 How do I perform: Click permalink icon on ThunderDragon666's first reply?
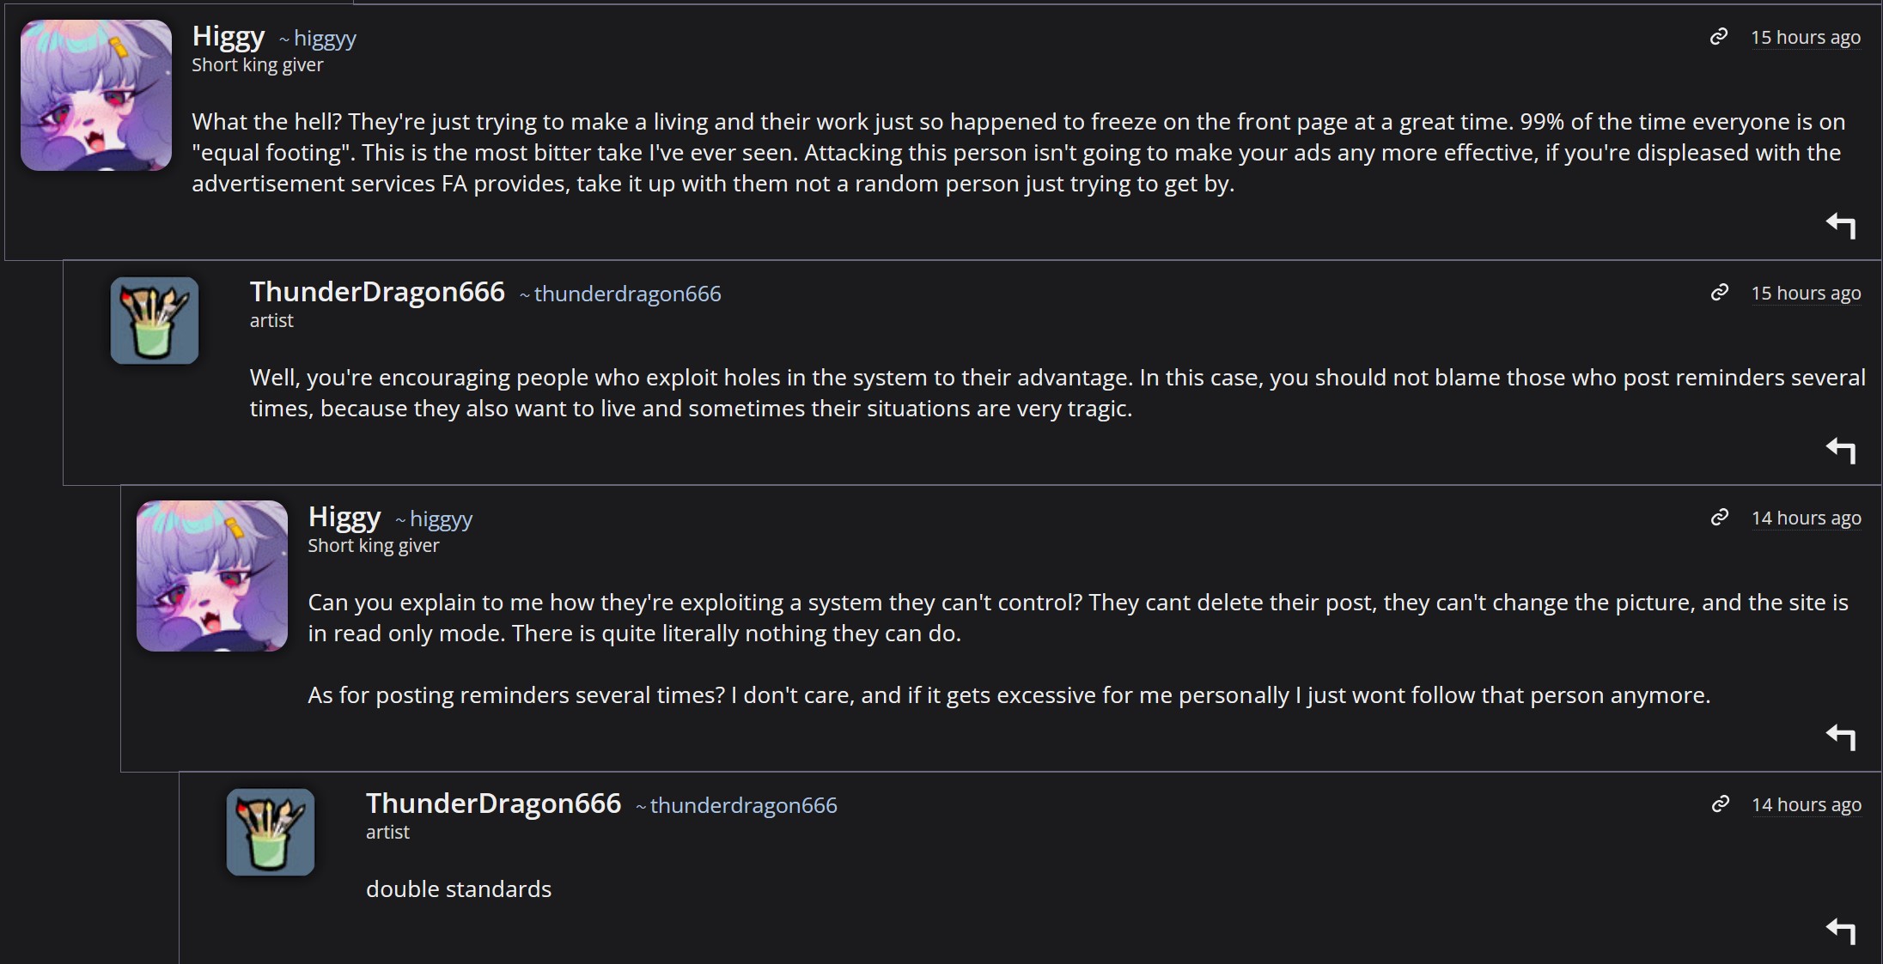click(x=1719, y=293)
